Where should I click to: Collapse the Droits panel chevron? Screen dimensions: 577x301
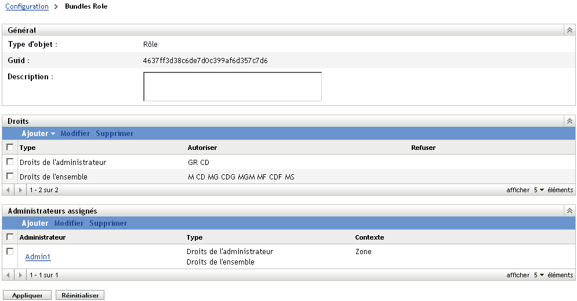(x=569, y=121)
